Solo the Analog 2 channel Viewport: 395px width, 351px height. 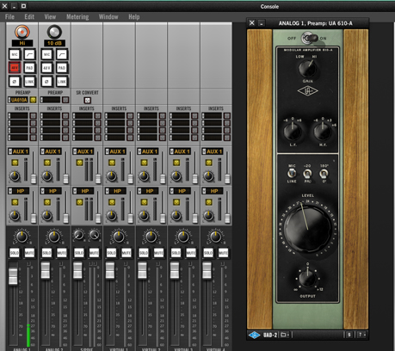(46, 253)
